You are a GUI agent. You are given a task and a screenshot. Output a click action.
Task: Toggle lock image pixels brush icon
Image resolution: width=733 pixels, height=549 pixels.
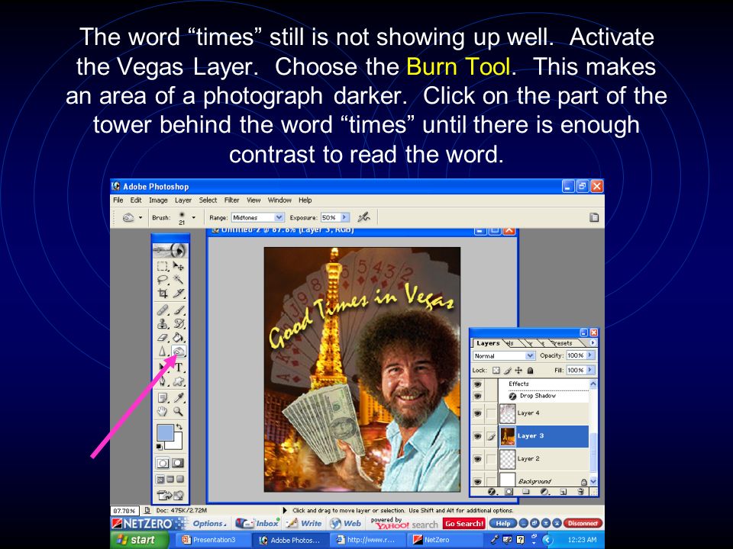click(508, 371)
